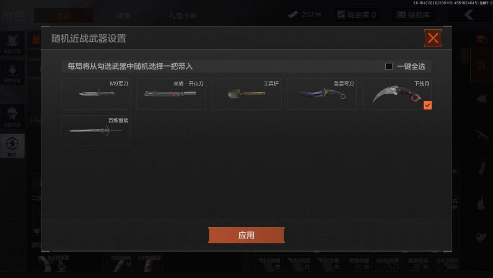Click the 保存方案 download icon in sidebar

click(x=12, y=73)
